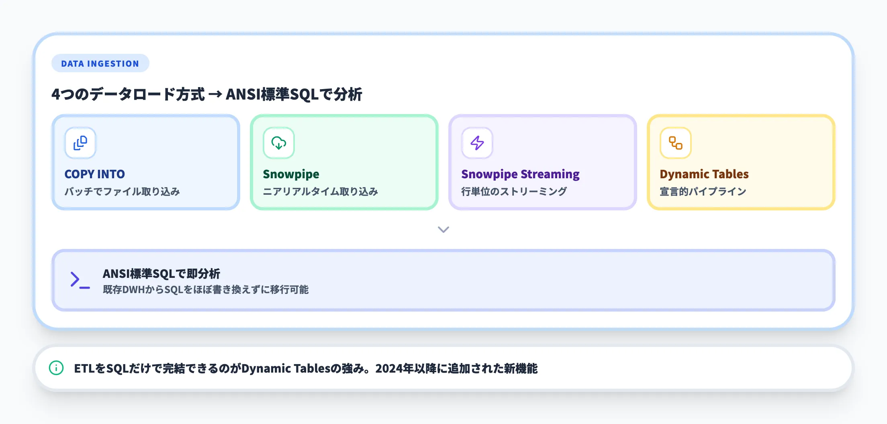The image size is (887, 424).
Task: Select the COPY INTO documents icon
Action: click(80, 143)
